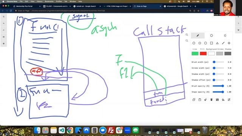Image resolution: width=242 pixels, height=136 pixels.
Task: Switch to HTML DOM Image src tab
Action: point(117,6)
